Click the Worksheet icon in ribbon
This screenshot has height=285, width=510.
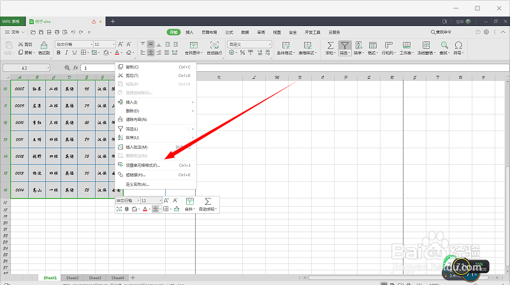[x=406, y=45]
